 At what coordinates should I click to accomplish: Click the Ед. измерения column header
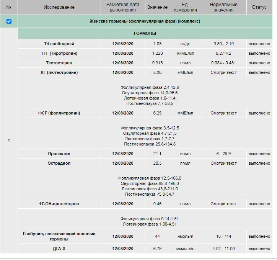(185, 7)
